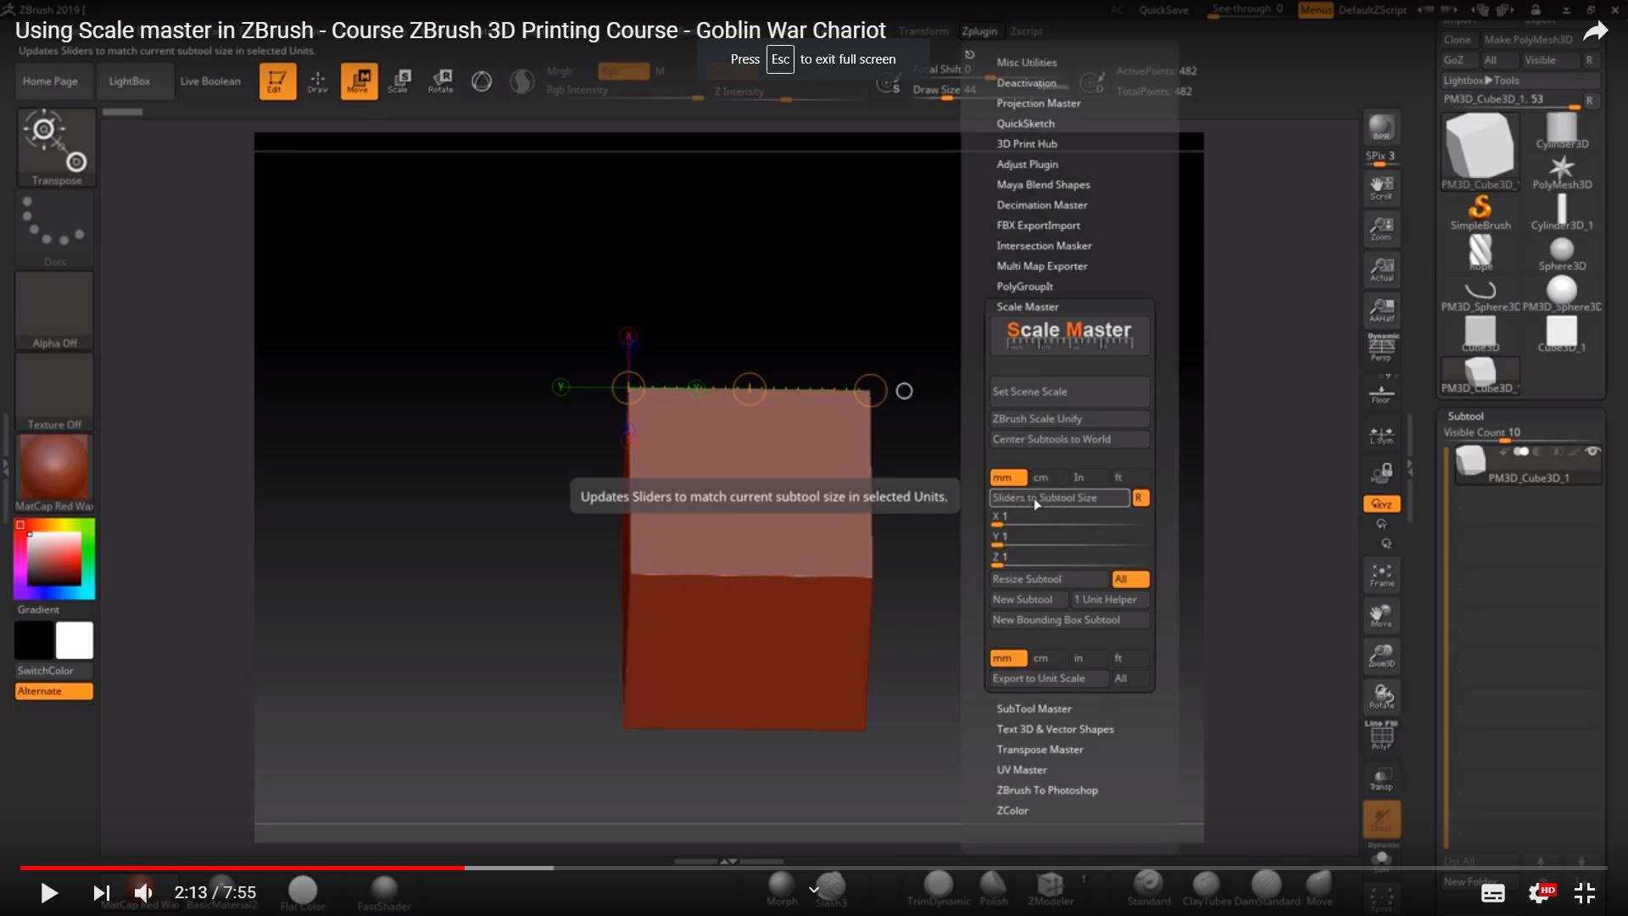This screenshot has width=1628, height=916.
Task: Collapse the Scale Master section
Action: pyautogui.click(x=1027, y=307)
